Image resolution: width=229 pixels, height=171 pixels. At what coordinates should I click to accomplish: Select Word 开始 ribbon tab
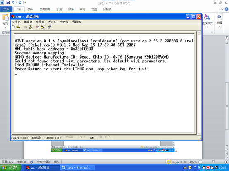[x=19, y=9]
